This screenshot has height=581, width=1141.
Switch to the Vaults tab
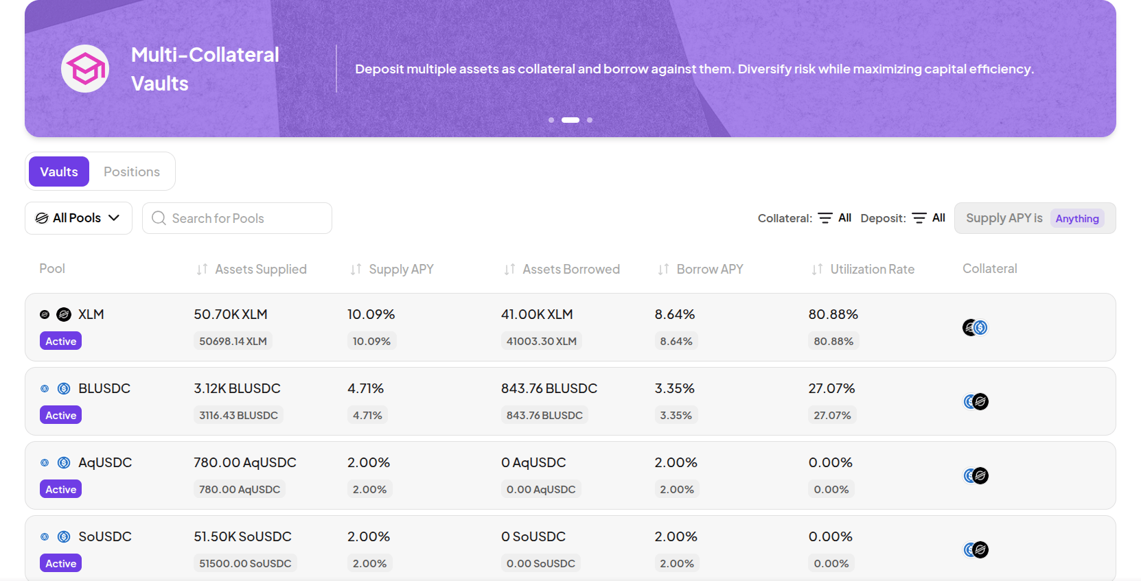59,171
